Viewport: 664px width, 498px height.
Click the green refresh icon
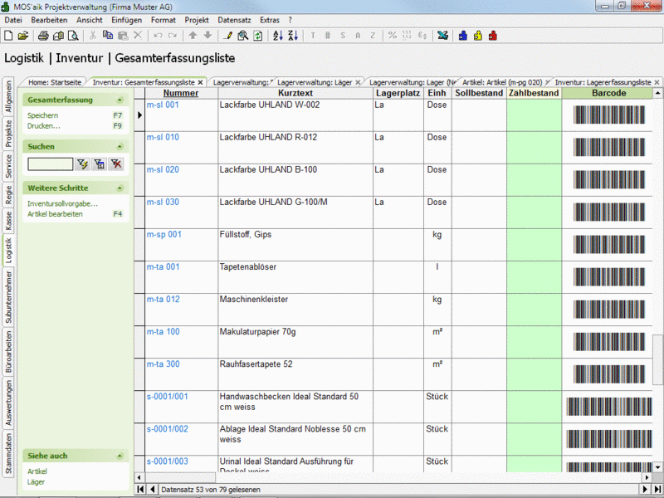pos(258,36)
